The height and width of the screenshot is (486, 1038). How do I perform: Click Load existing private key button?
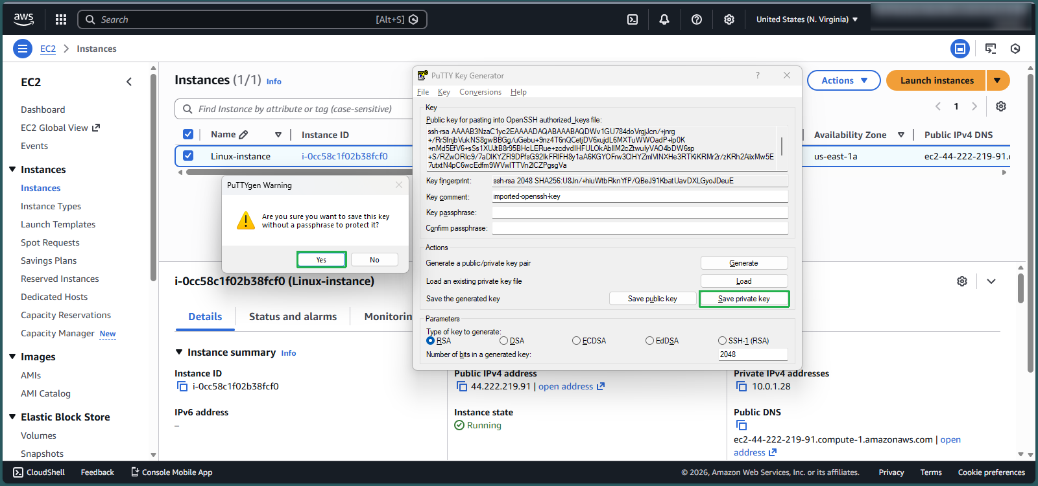(744, 281)
